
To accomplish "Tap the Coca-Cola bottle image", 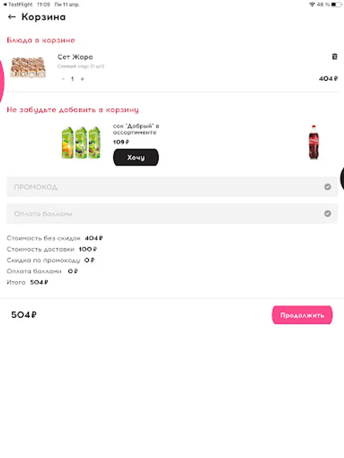I will [314, 142].
